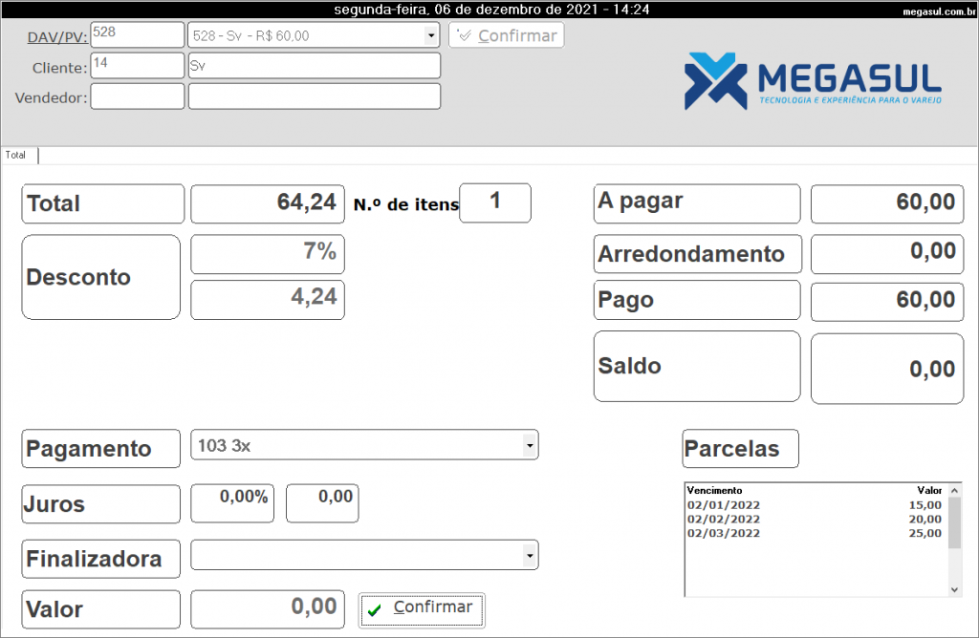Select the 02/02/2022 installment row
This screenshot has width=979, height=638.
(x=813, y=520)
